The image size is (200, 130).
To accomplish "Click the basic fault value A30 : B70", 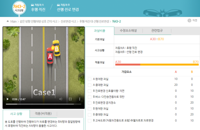I will 157,39.
